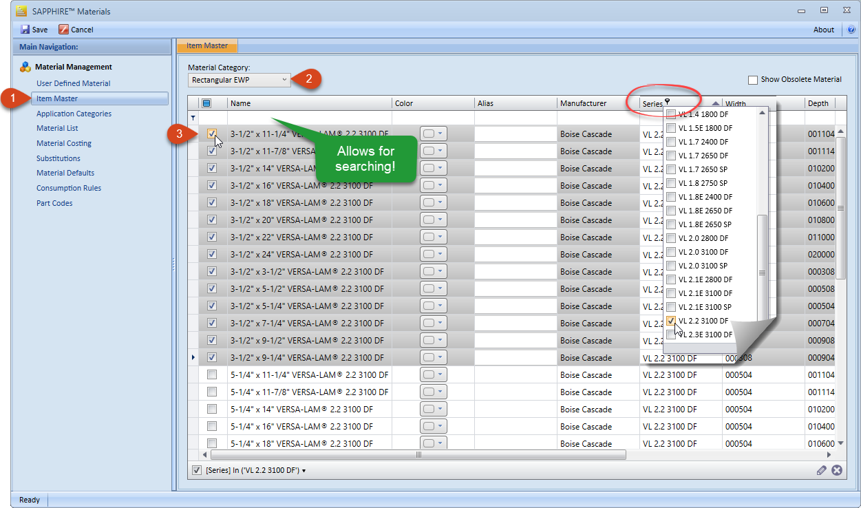The image size is (861, 508).
Task: Click the Main Navigation panel header
Action: click(x=92, y=47)
